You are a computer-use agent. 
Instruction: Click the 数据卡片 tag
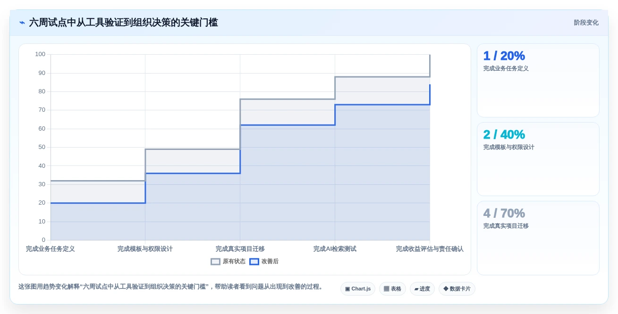click(x=457, y=289)
